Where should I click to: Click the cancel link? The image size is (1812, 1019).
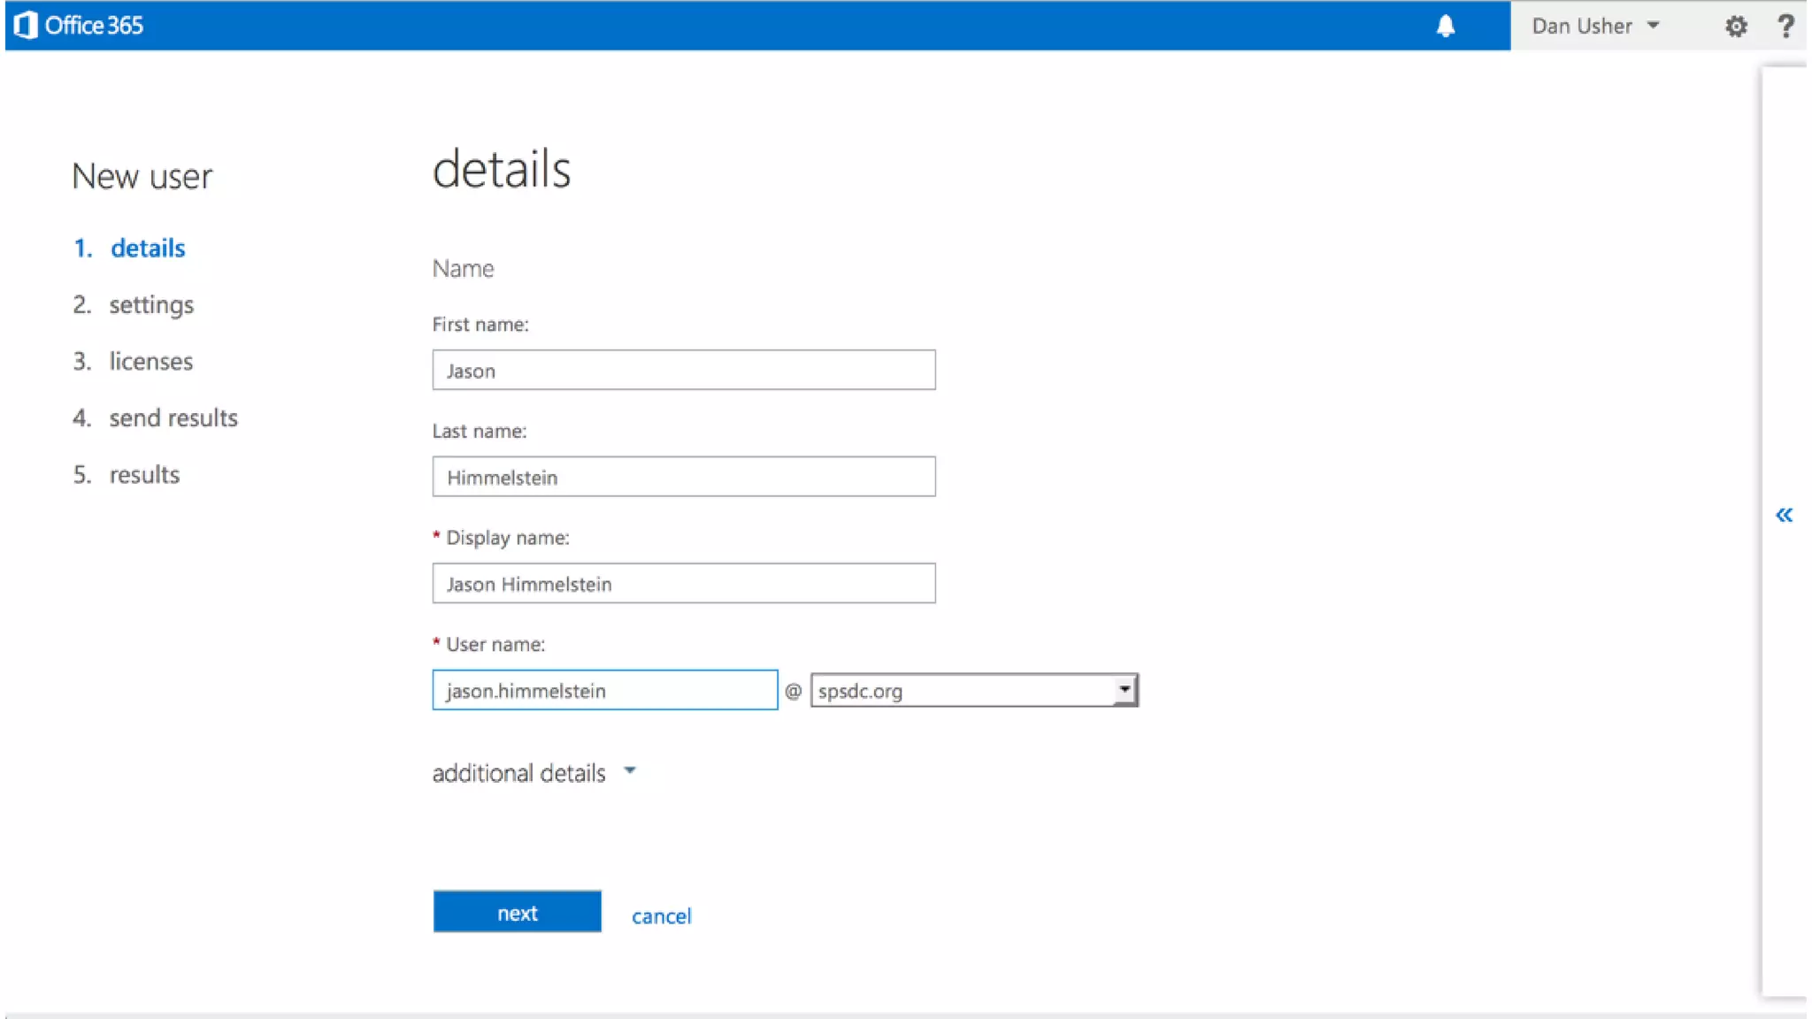click(661, 916)
